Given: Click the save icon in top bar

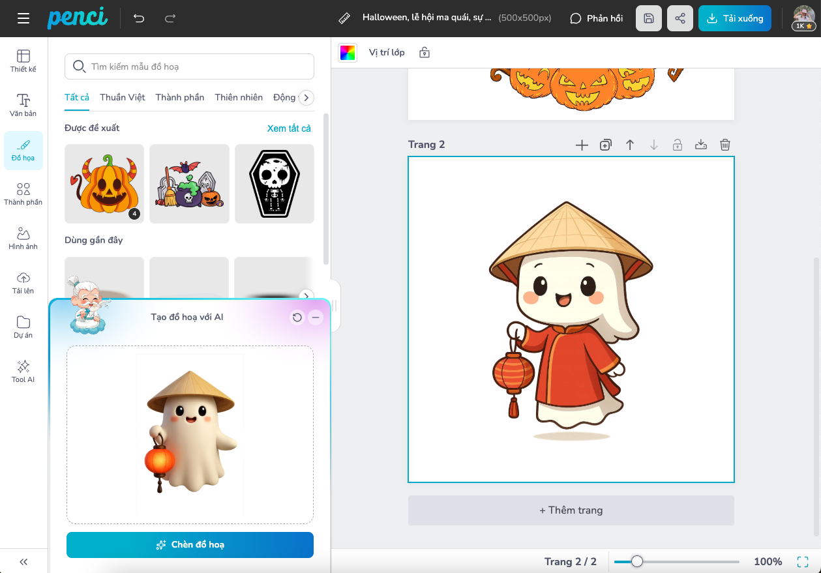Looking at the screenshot, I should [649, 18].
